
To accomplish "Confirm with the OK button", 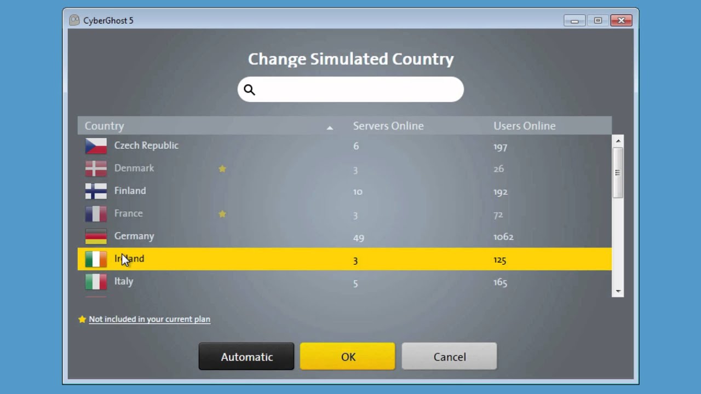I will [x=348, y=357].
